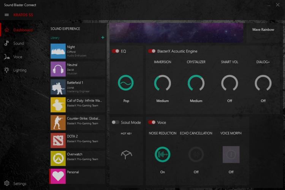The image size is (285, 190).
Task: Adjust the Immersion dial knob
Action: [x=163, y=83]
